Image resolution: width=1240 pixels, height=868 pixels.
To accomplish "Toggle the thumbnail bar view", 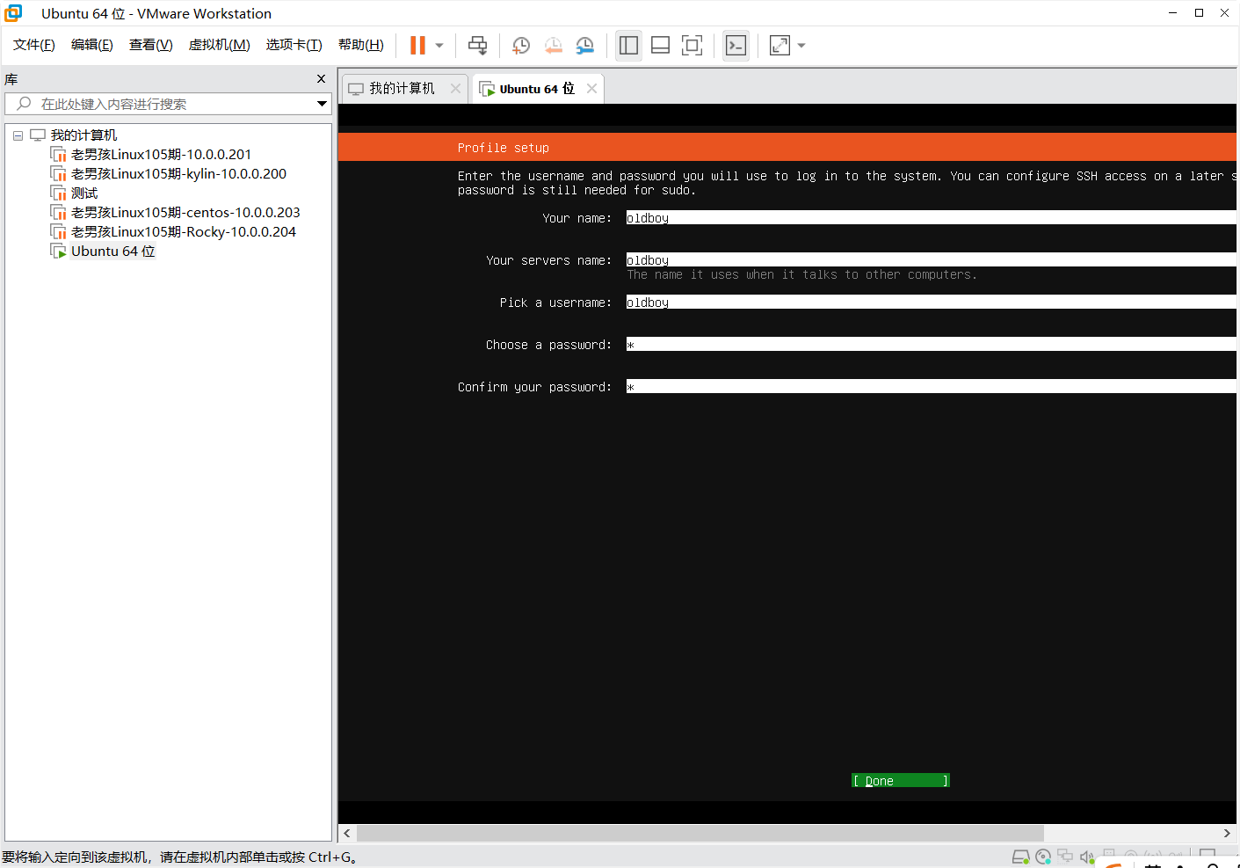I will 660,46.
